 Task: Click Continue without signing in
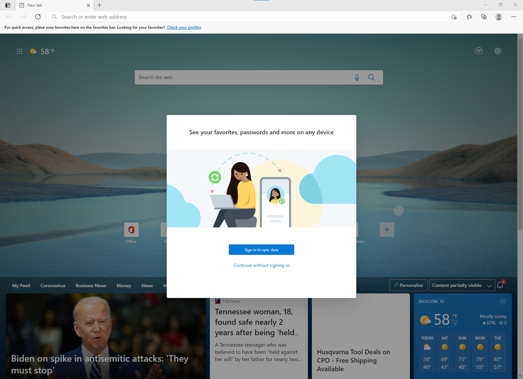click(x=261, y=265)
